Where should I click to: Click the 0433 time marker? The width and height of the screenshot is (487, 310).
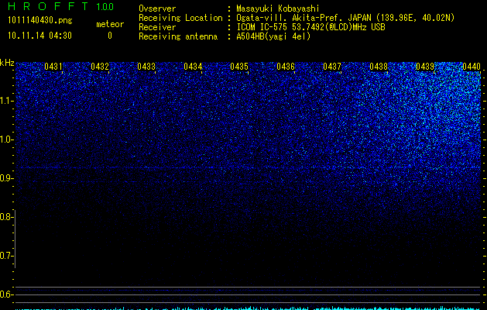[x=146, y=66]
